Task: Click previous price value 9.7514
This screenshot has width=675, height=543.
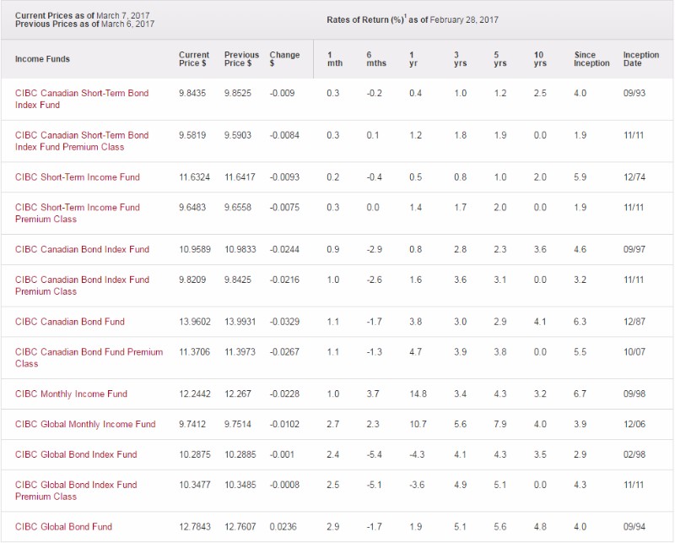Action: click(x=238, y=425)
